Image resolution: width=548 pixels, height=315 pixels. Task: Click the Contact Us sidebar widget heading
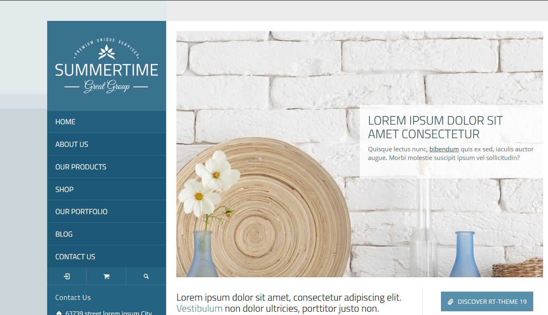click(x=73, y=297)
